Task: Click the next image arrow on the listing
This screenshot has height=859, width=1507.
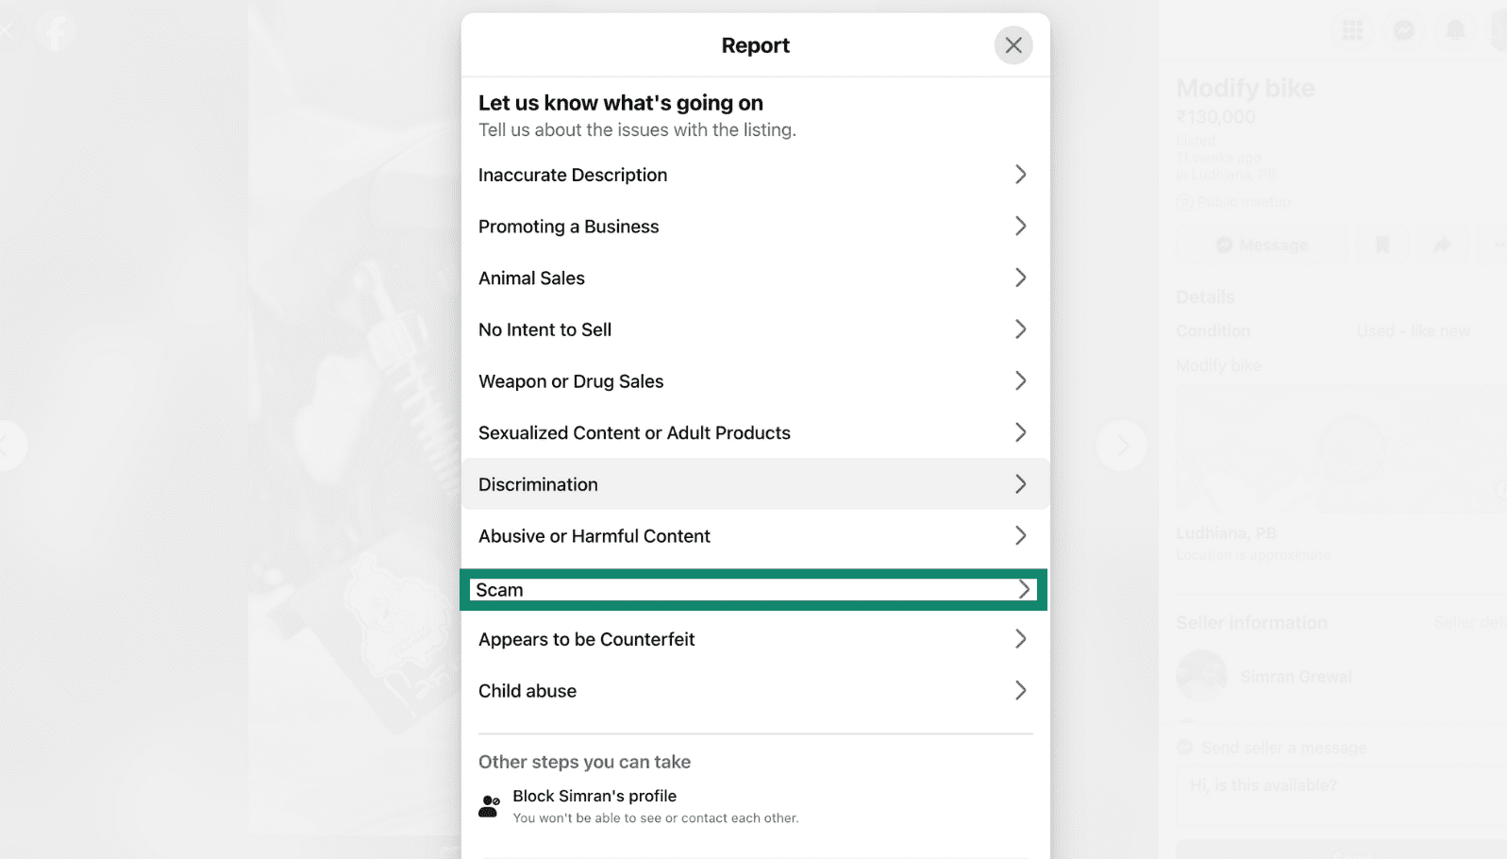Action: pyautogui.click(x=1121, y=446)
